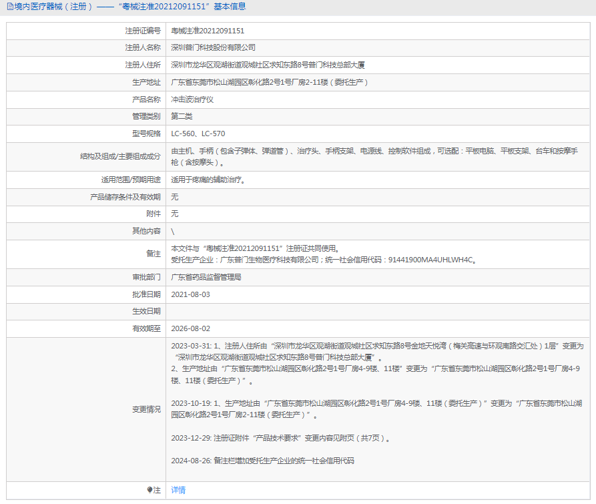The width and height of the screenshot is (596, 504).
Task: Click the 其他内容 label
Action: click(x=146, y=231)
